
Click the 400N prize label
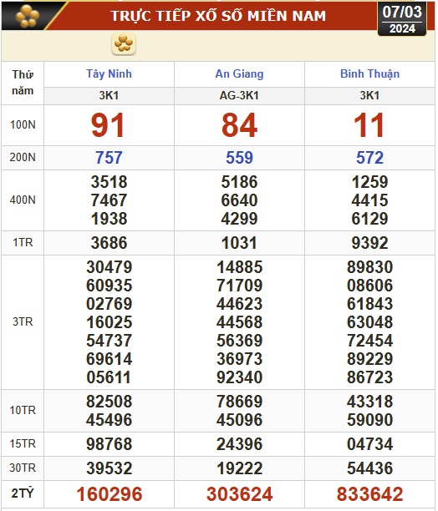23,200
